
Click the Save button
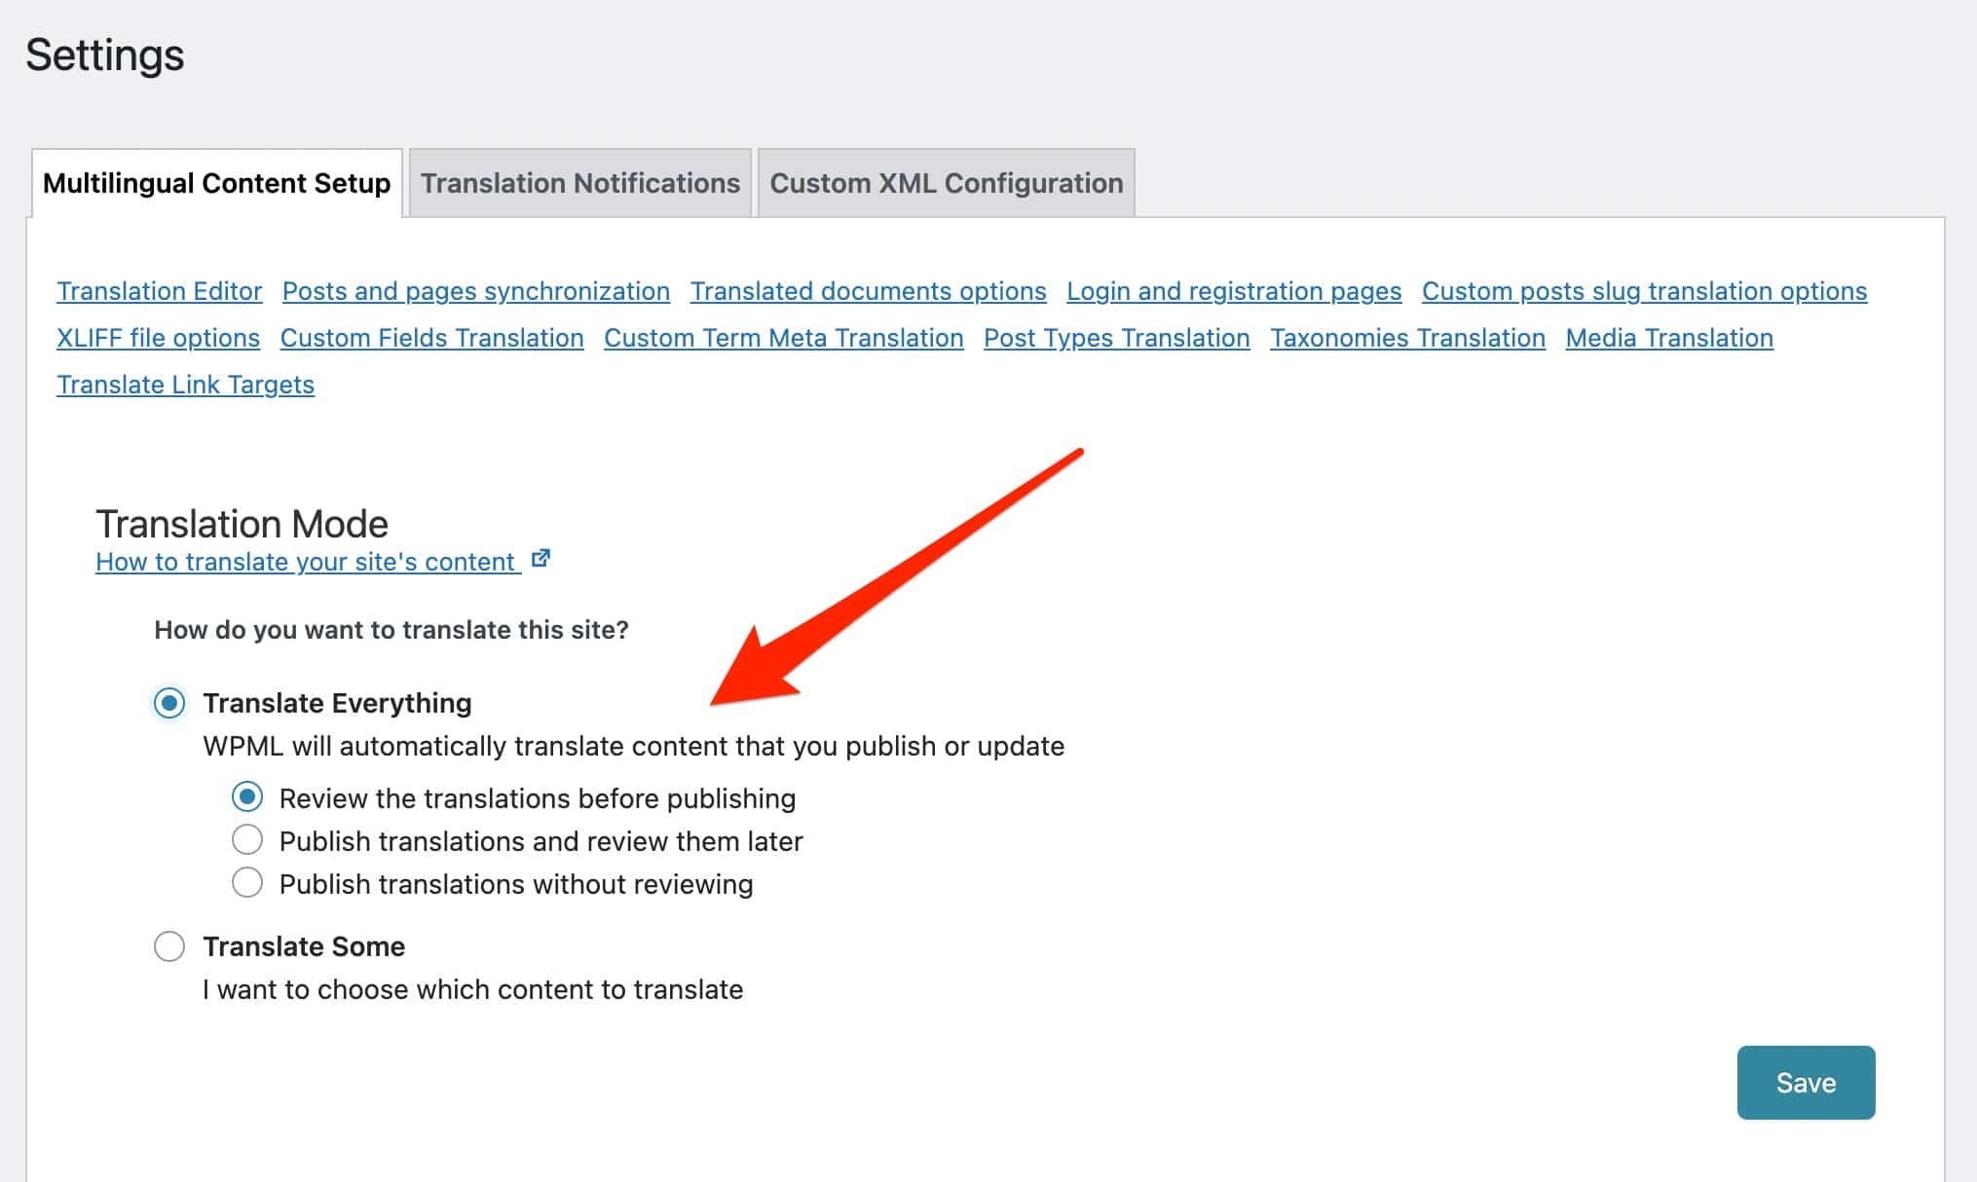pyautogui.click(x=1806, y=1082)
